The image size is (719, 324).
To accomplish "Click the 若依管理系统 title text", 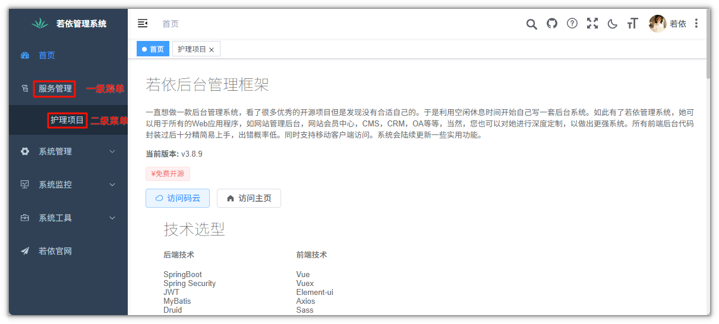I will (81, 24).
